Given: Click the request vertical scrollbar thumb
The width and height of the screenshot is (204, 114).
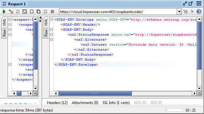Looking at the screenshot, I should (35, 45).
